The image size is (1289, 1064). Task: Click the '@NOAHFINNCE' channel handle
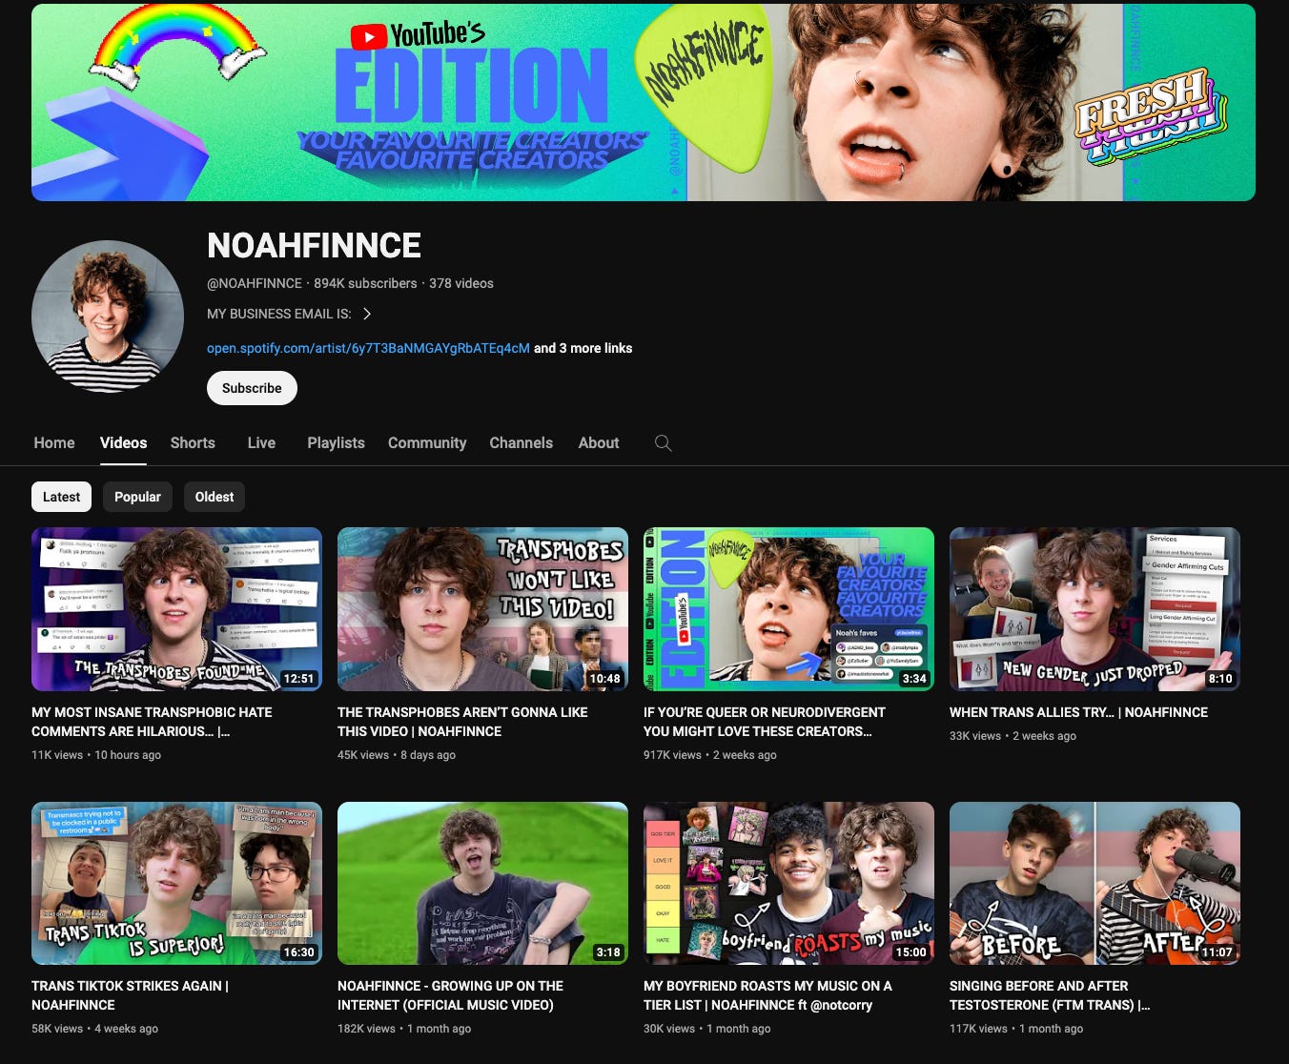(255, 283)
